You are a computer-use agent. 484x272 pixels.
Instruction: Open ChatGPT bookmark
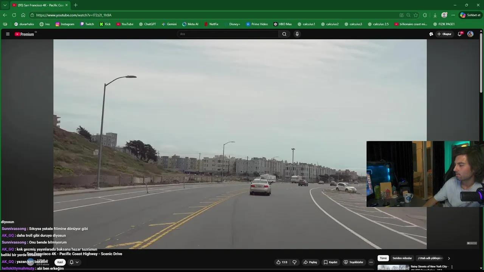(147, 24)
